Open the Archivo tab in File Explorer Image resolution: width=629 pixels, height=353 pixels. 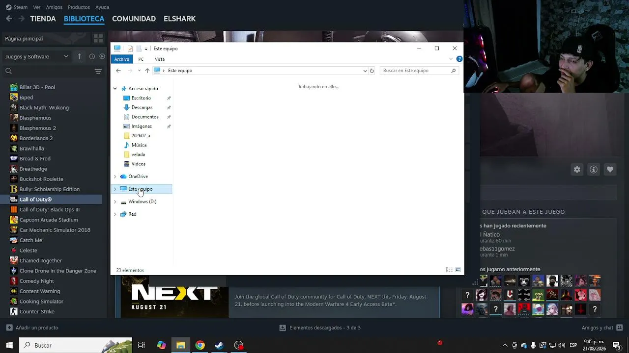point(121,59)
